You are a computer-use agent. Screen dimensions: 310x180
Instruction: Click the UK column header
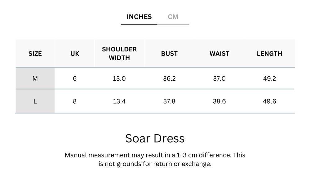coord(74,53)
